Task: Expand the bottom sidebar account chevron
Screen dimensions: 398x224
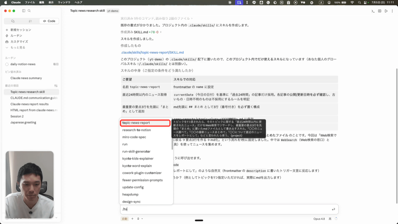Action: pos(57,218)
